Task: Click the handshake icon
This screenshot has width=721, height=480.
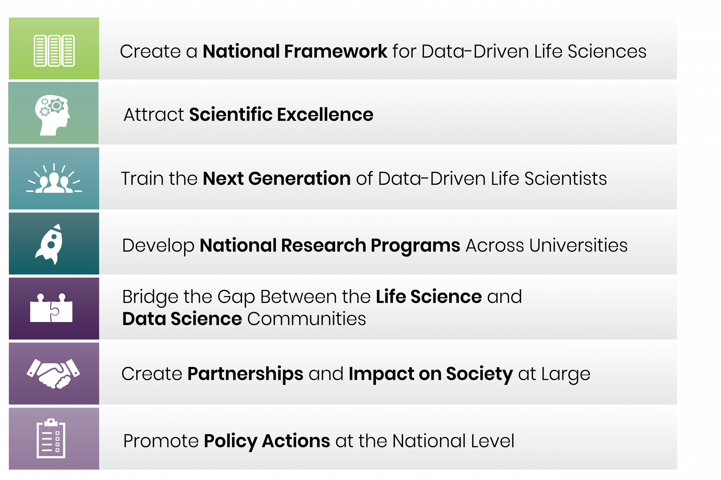Action: click(x=54, y=373)
